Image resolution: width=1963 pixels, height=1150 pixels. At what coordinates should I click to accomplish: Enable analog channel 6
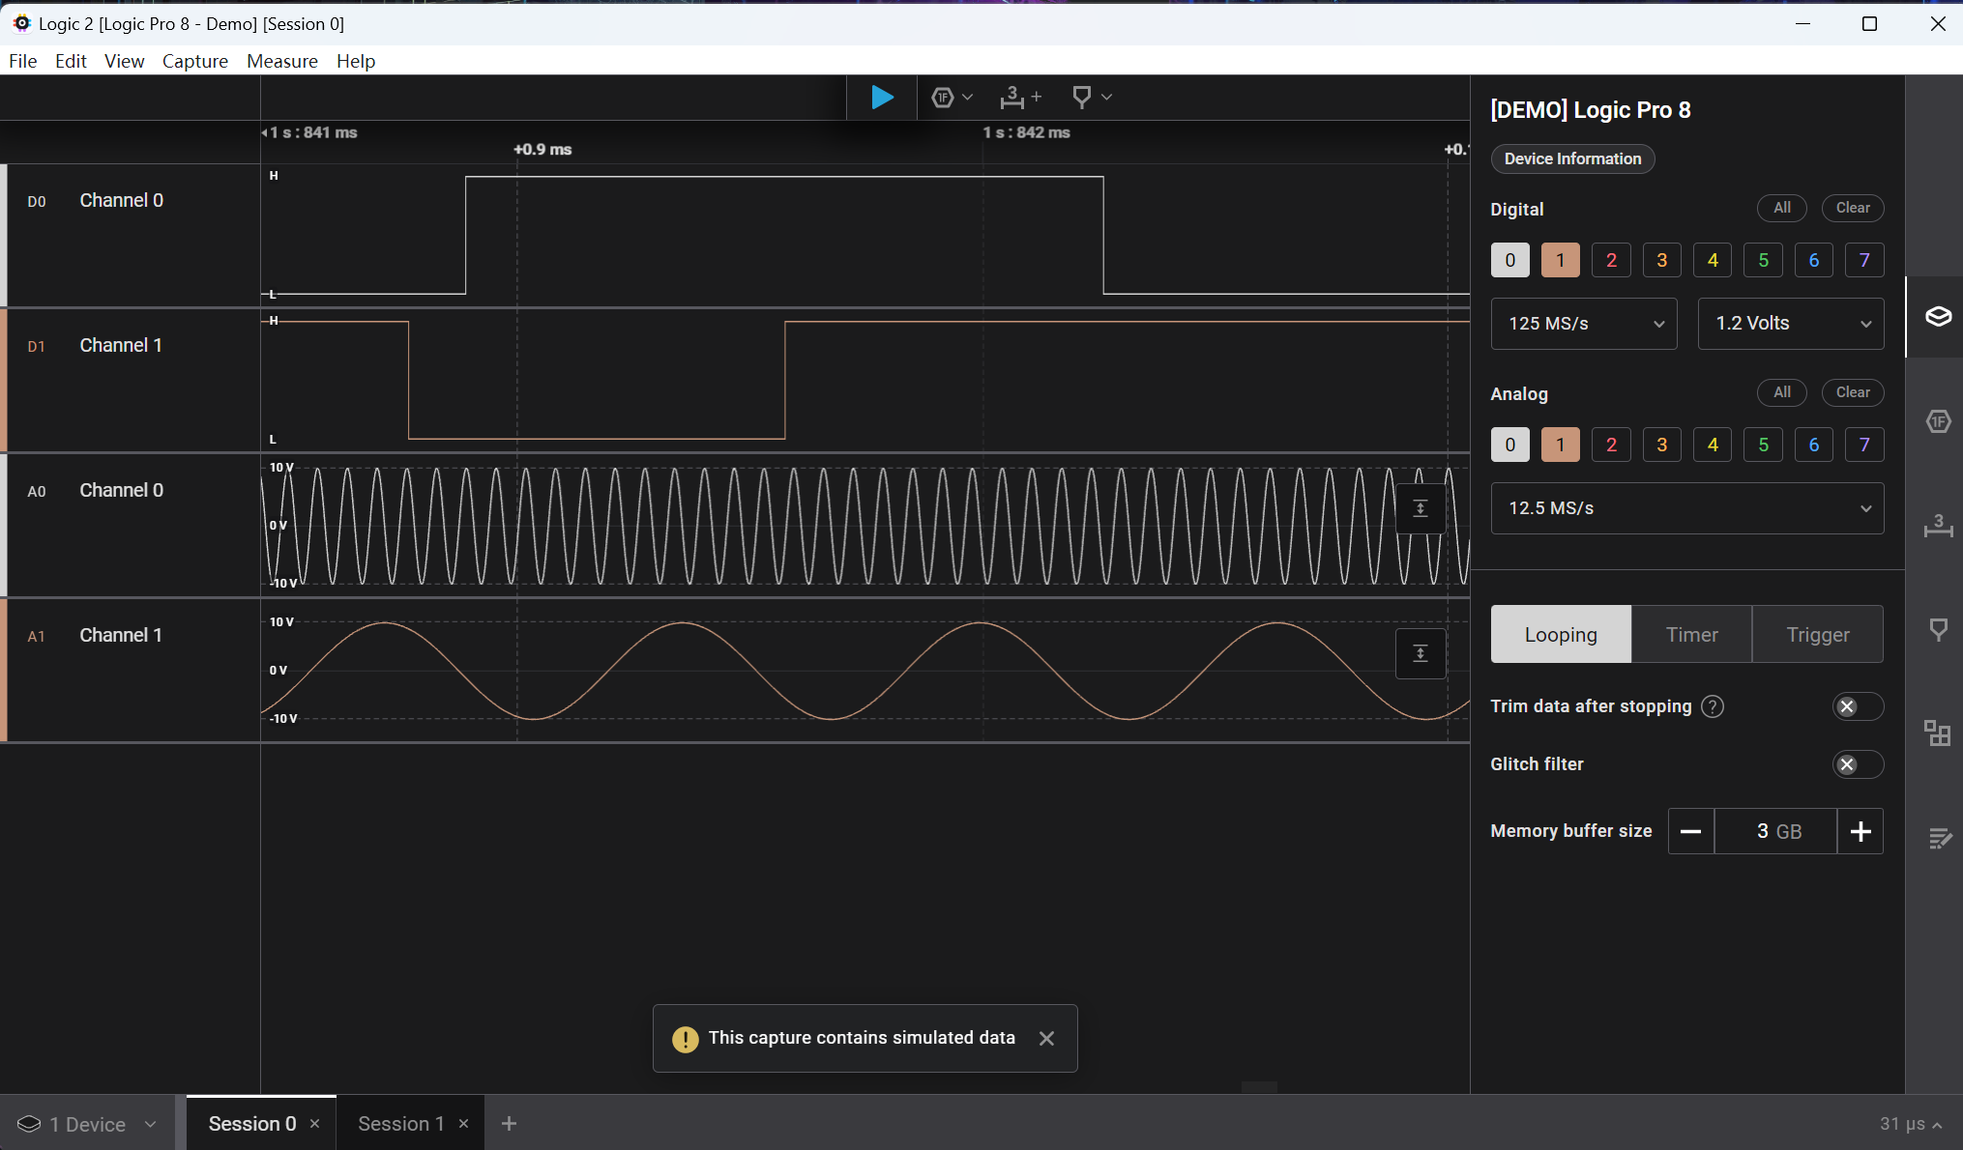1814,445
